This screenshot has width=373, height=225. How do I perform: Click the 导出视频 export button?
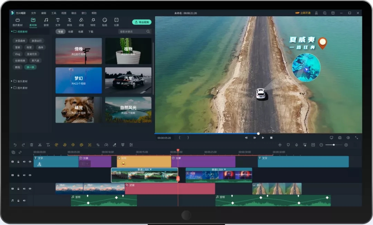pos(142,22)
